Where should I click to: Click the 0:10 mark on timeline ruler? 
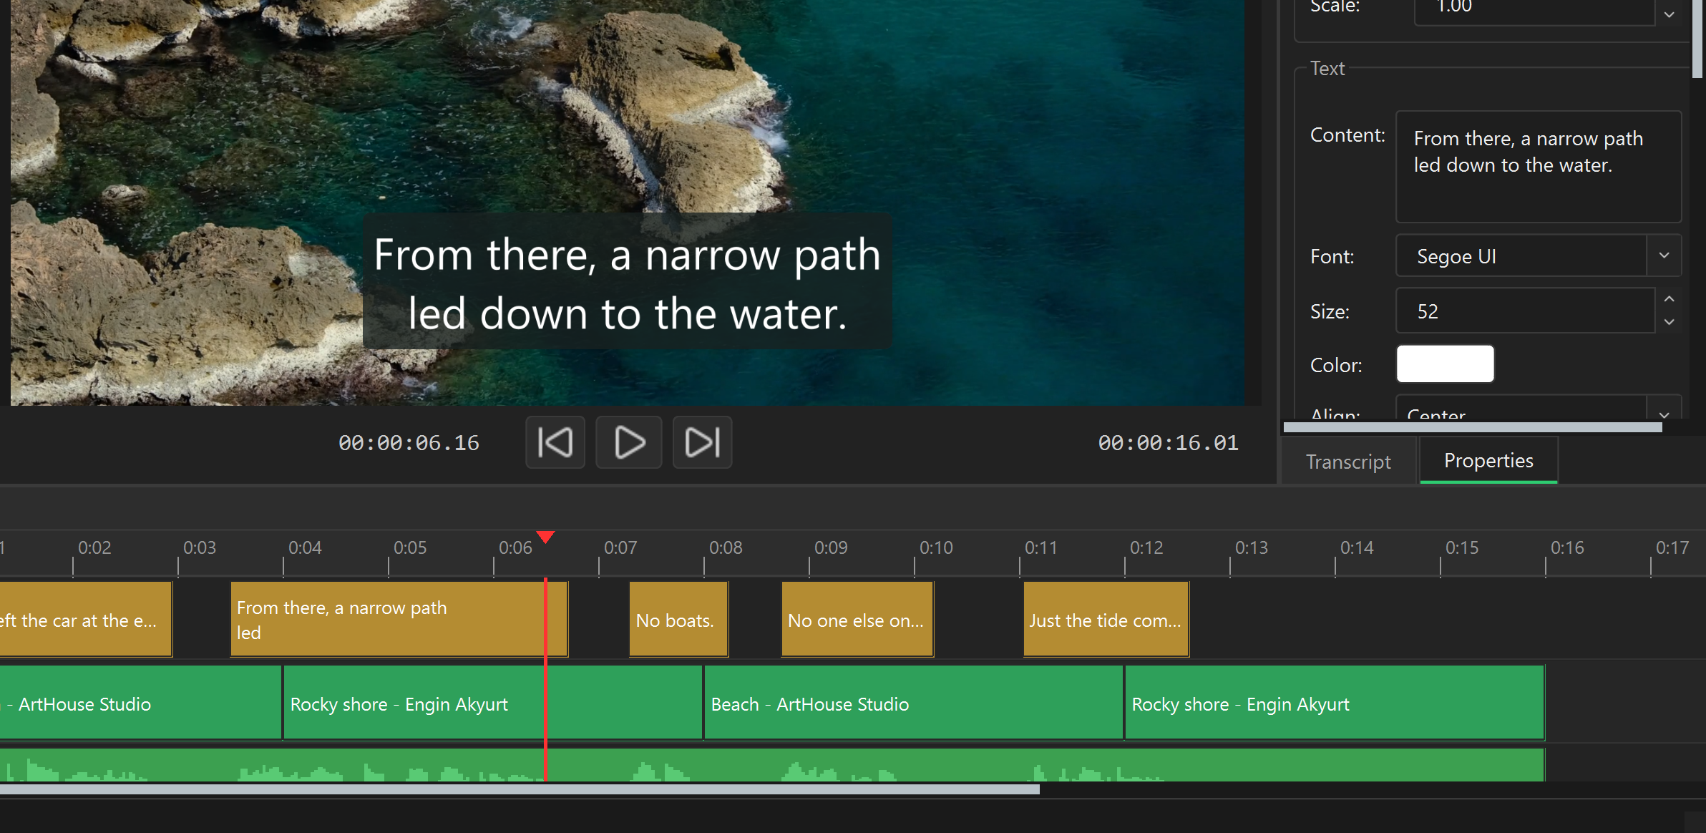(x=936, y=547)
